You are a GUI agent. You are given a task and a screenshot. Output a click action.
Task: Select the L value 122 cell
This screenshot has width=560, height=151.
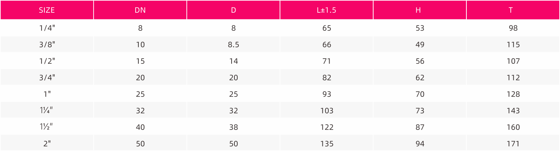tap(327, 127)
